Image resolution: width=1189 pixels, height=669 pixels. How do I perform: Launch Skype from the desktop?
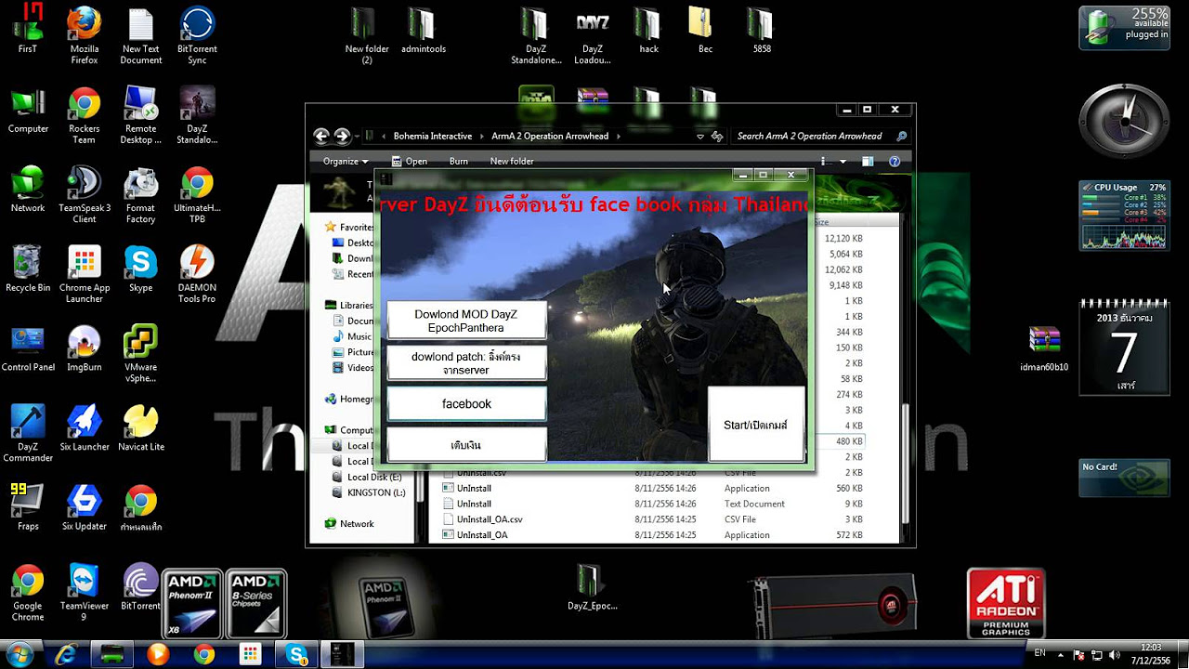point(140,269)
